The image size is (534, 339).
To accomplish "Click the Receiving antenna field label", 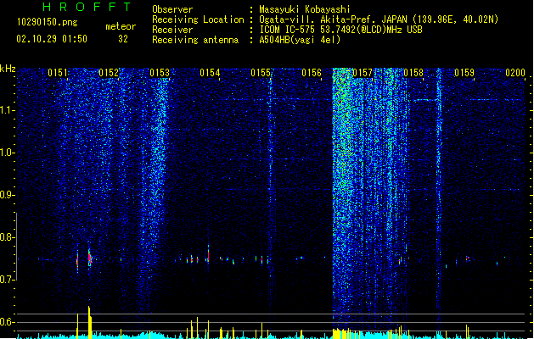I will pos(195,40).
